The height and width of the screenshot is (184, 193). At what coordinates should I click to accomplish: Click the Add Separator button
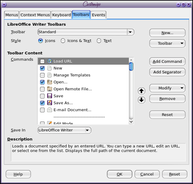[x=167, y=72]
